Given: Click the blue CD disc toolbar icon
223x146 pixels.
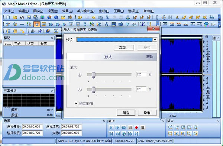Looking at the screenshot, I should [x=56, y=17].
